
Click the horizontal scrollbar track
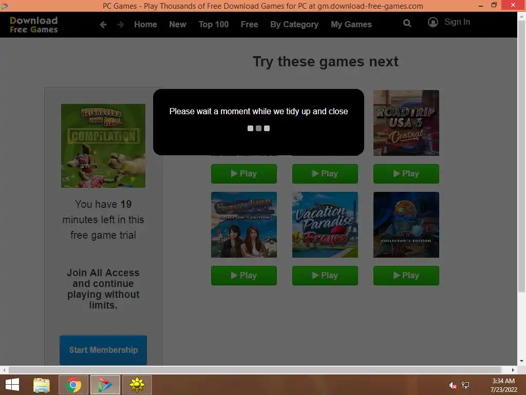tap(255, 370)
